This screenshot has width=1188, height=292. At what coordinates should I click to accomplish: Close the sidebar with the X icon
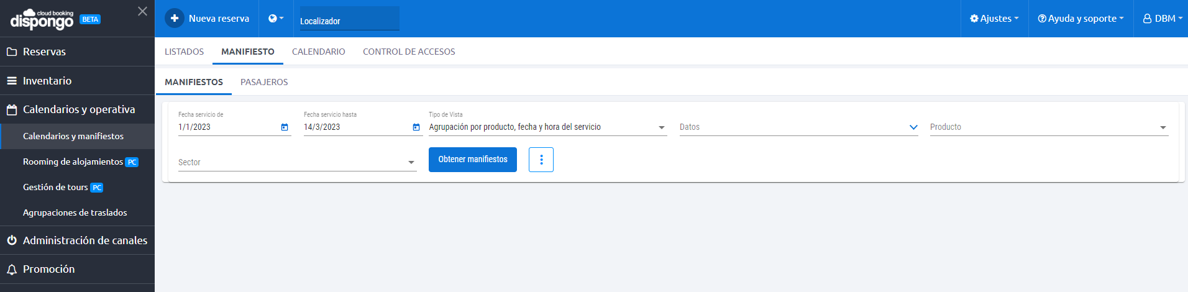pyautogui.click(x=142, y=11)
